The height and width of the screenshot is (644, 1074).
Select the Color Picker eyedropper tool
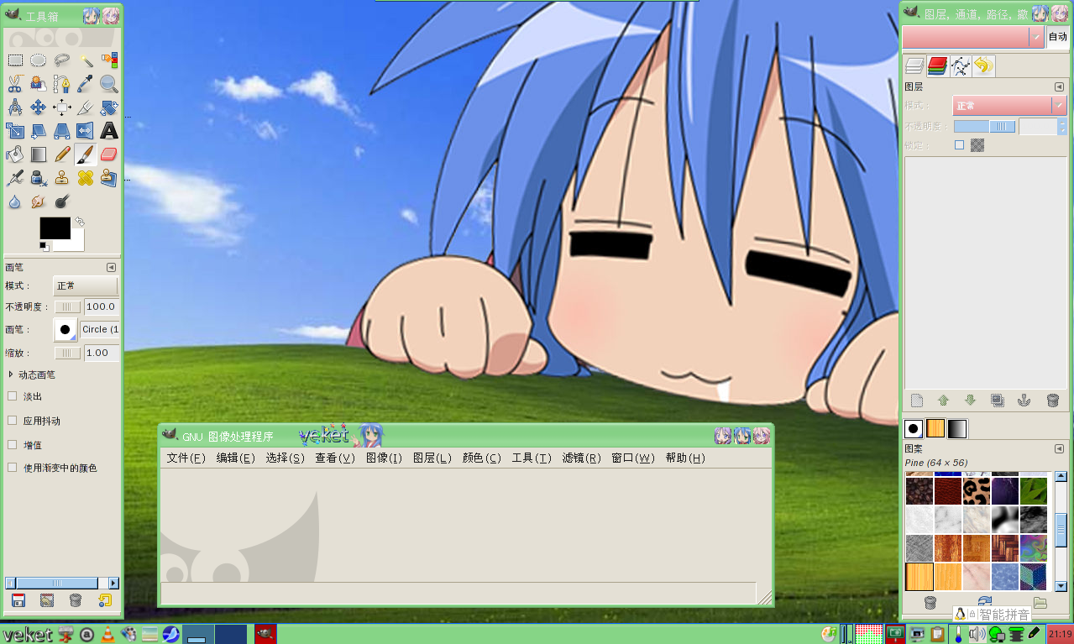tap(86, 83)
